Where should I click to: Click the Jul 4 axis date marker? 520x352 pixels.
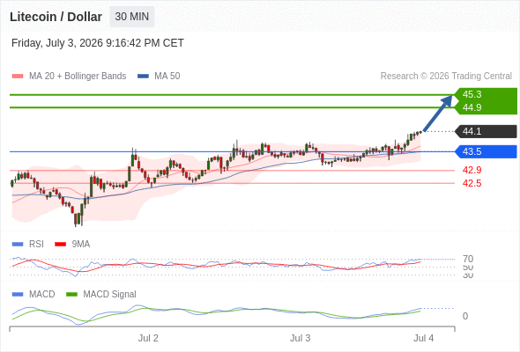click(424, 338)
